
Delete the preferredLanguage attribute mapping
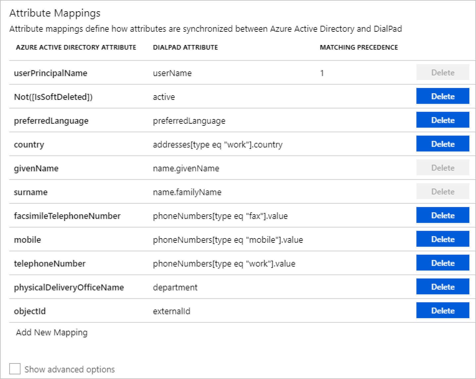coord(443,120)
